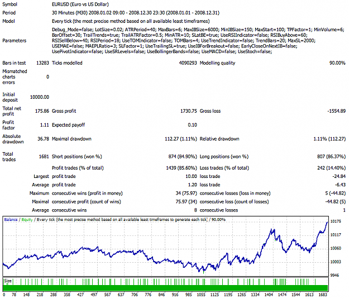The image size is (349, 299).
Task: Click the trade number 1055 on x-axis
Action: click(x=201, y=295)
